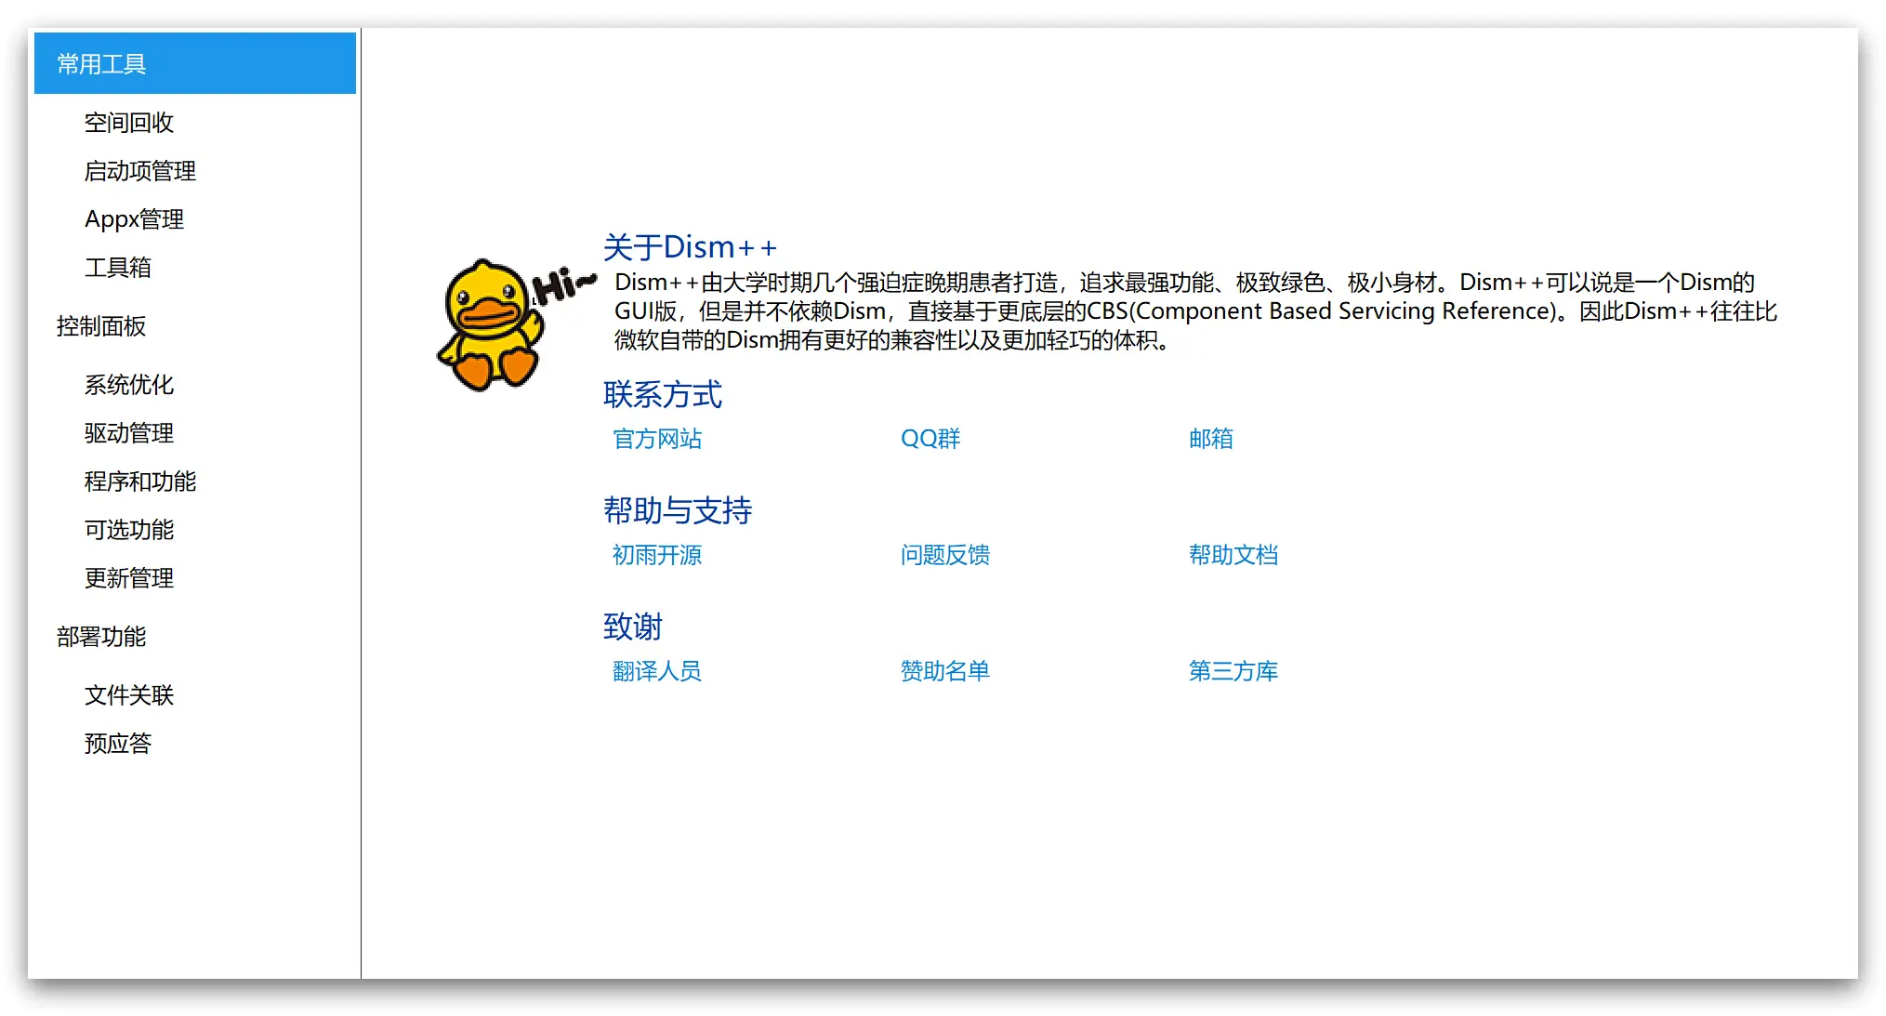Viewport: 1886px width, 1016px height.
Task: Open 系统优化 in the sidebar
Action: point(129,385)
